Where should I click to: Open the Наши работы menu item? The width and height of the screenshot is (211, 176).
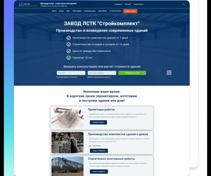pos(102,11)
